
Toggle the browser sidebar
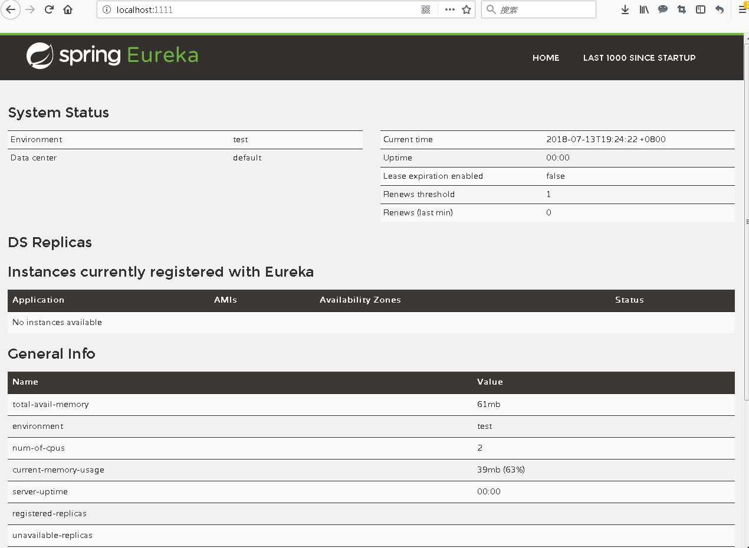coord(701,9)
